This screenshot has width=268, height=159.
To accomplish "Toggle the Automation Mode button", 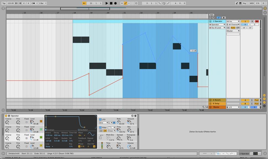I will 219,18.
